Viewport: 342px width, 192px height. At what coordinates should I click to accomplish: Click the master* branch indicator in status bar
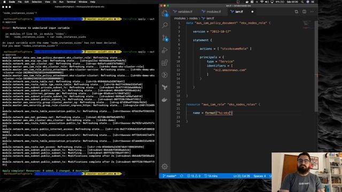tap(169, 176)
